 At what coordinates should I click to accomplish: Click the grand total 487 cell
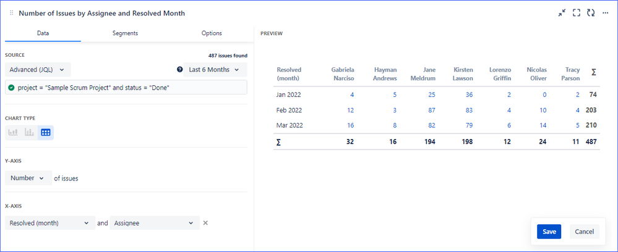point(591,142)
